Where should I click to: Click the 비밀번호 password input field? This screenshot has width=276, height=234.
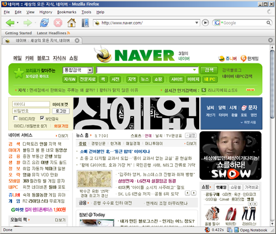[31, 111]
